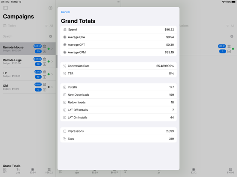Cancel the Grand Totals sheet

coord(65,12)
